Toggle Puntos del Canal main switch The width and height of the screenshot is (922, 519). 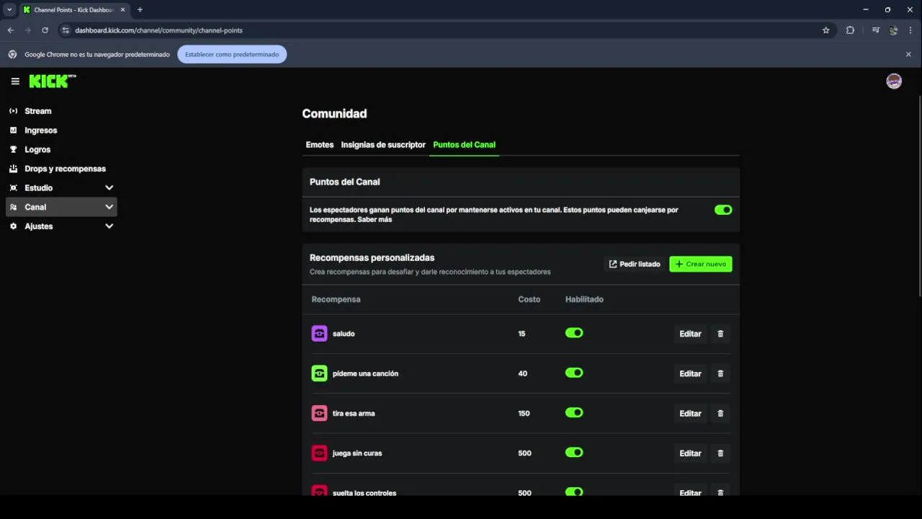tap(723, 210)
